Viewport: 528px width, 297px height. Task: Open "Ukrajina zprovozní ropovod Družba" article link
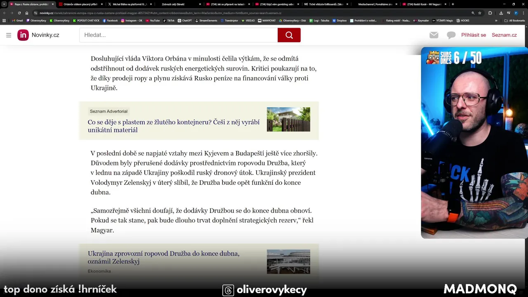[x=163, y=257]
